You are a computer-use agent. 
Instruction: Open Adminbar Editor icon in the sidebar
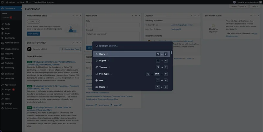tap(3, 43)
